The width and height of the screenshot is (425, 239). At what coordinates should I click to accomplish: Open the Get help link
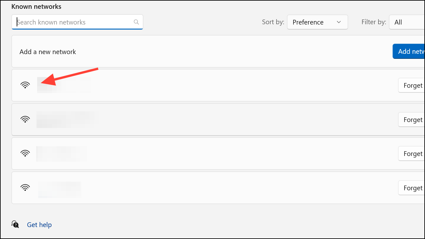pos(39,225)
